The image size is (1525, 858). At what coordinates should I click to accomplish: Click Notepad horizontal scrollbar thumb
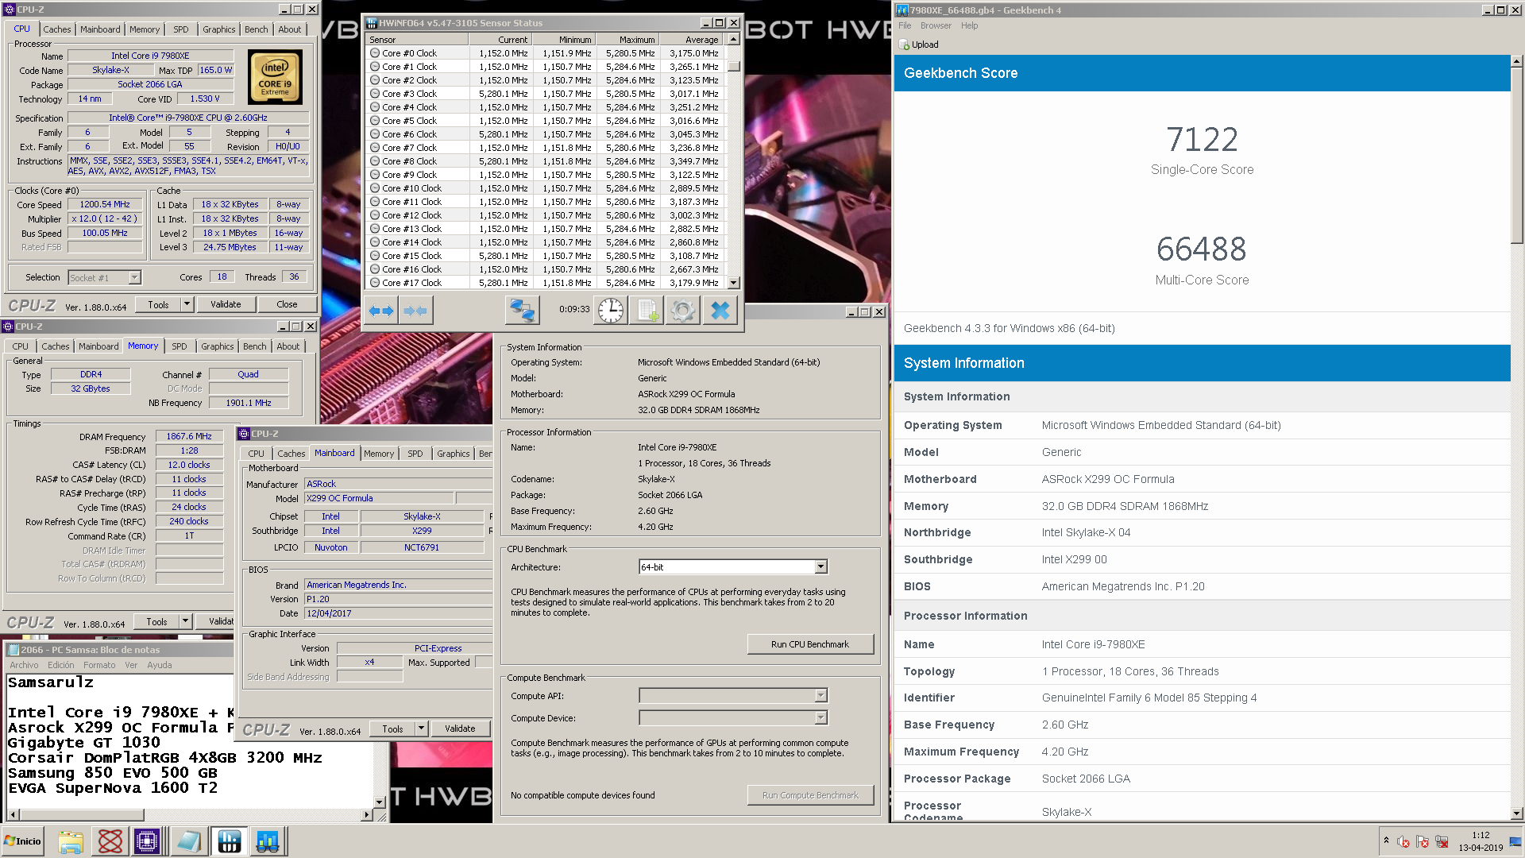click(82, 815)
